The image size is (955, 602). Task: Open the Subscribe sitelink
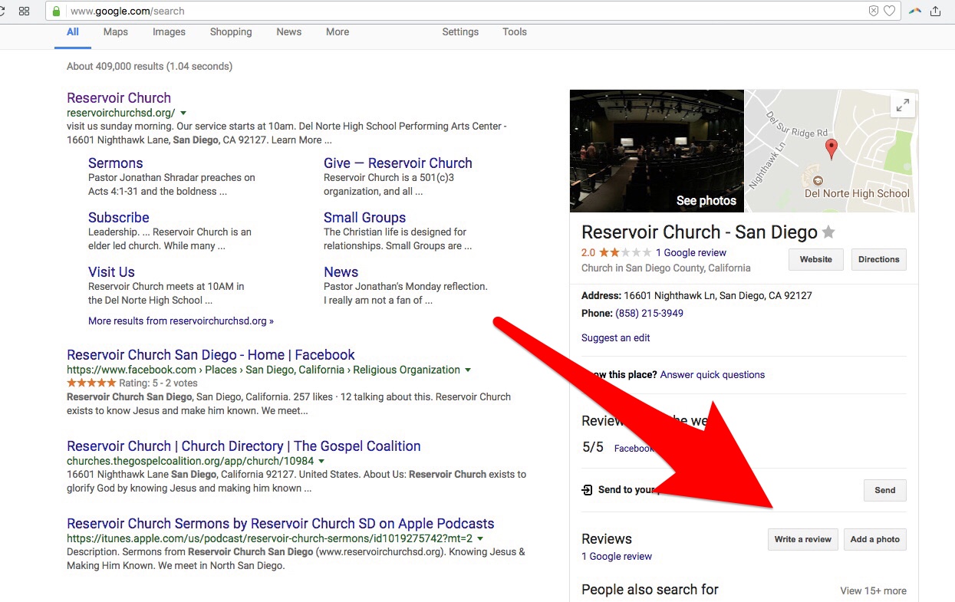point(119,218)
